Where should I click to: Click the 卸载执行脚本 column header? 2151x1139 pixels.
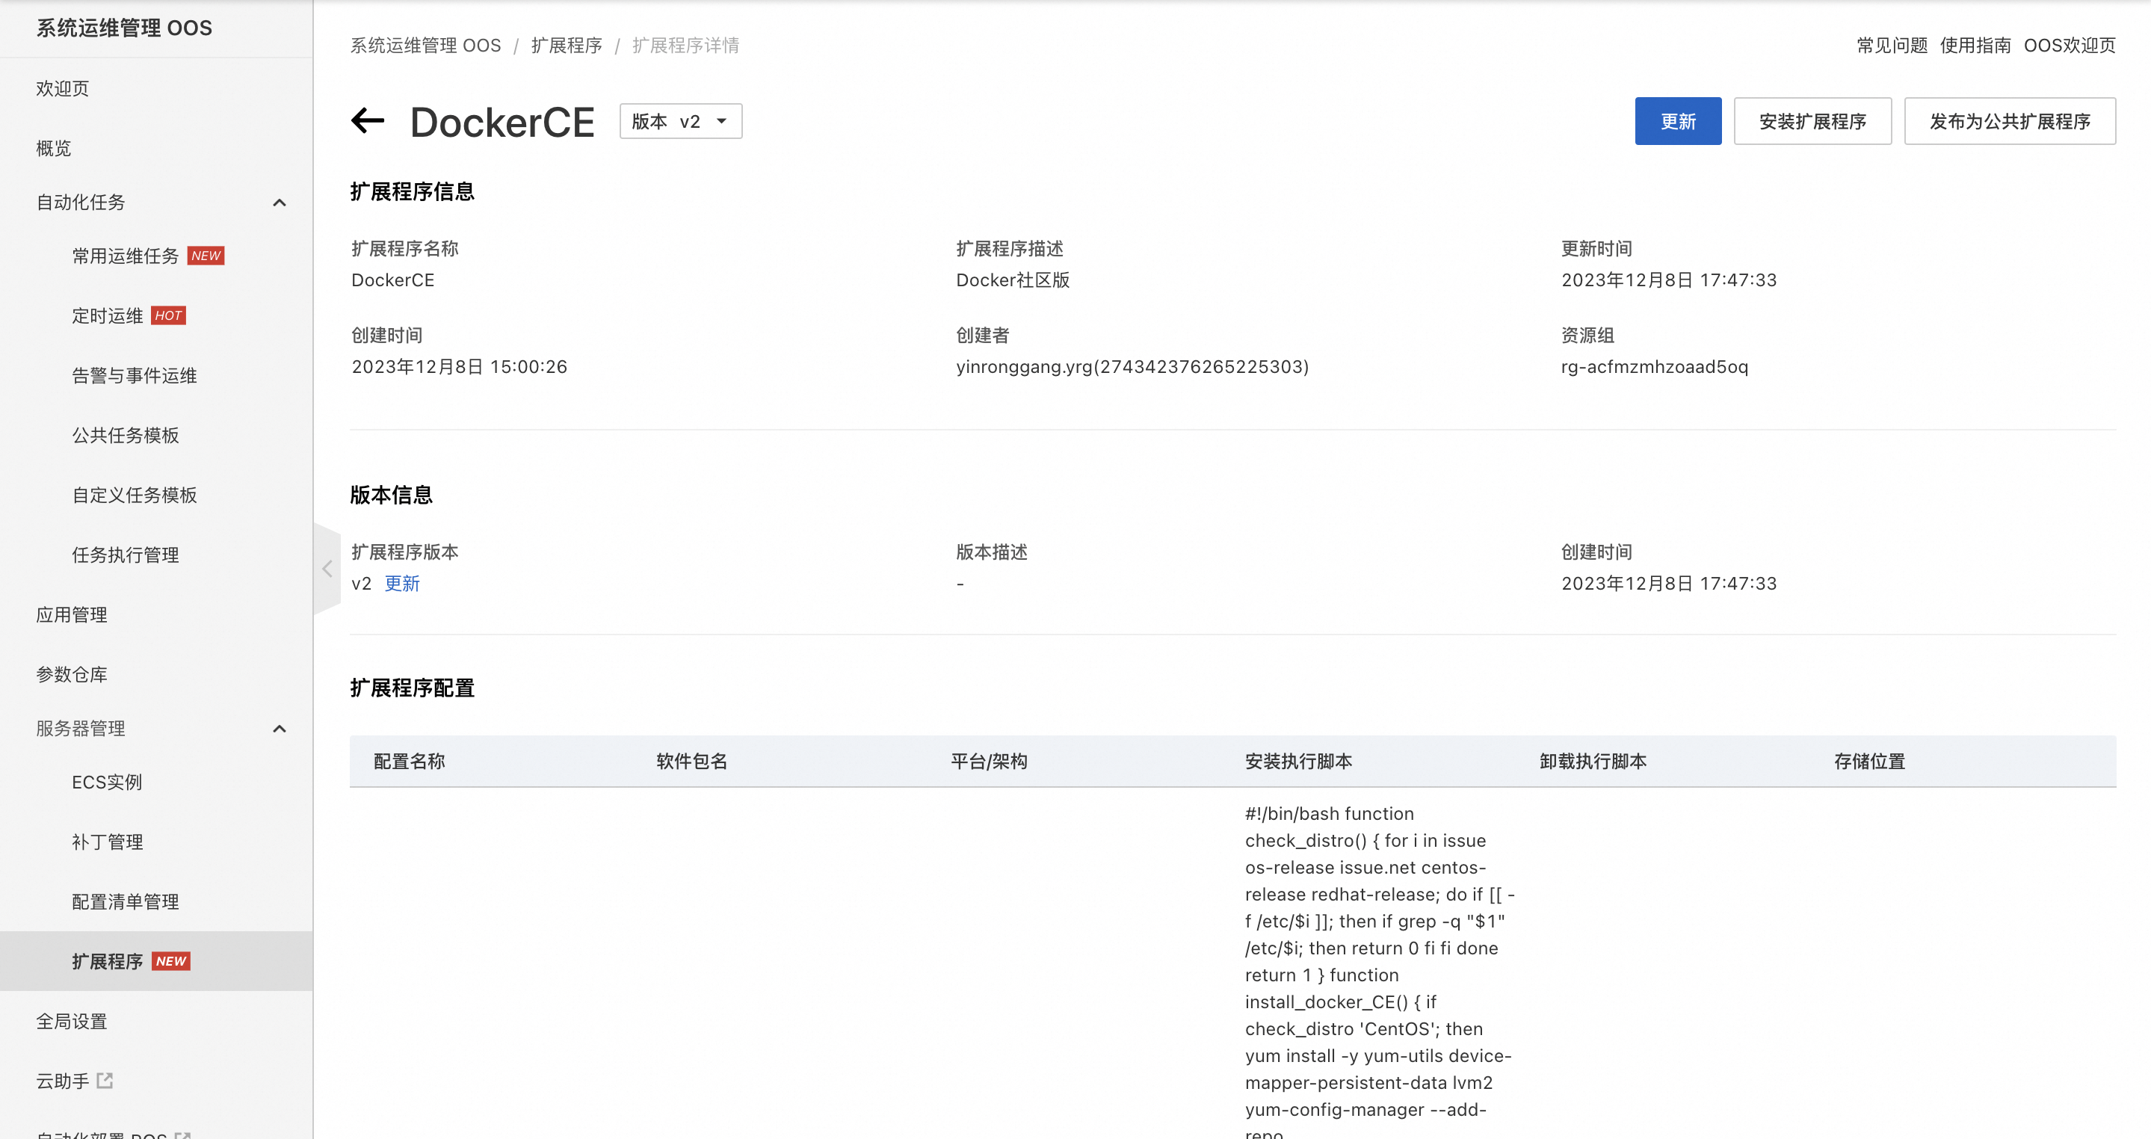(x=1593, y=762)
